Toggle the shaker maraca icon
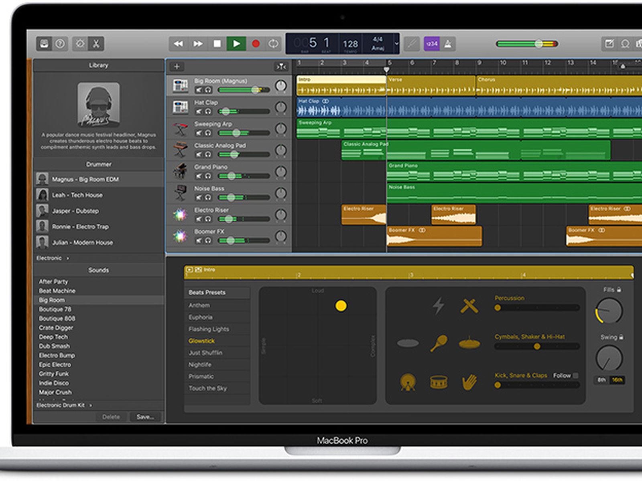The image size is (642, 481). [x=439, y=344]
